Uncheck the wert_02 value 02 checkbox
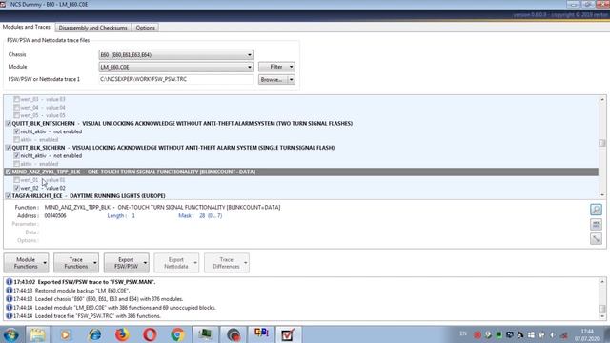 coord(17,188)
